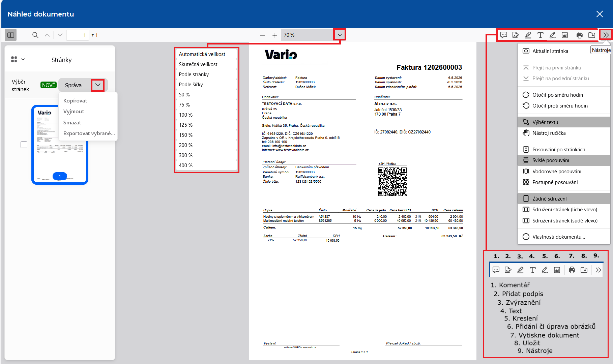Choose Žádné sdružení spread option
This screenshot has height=364, width=613.
point(564,199)
